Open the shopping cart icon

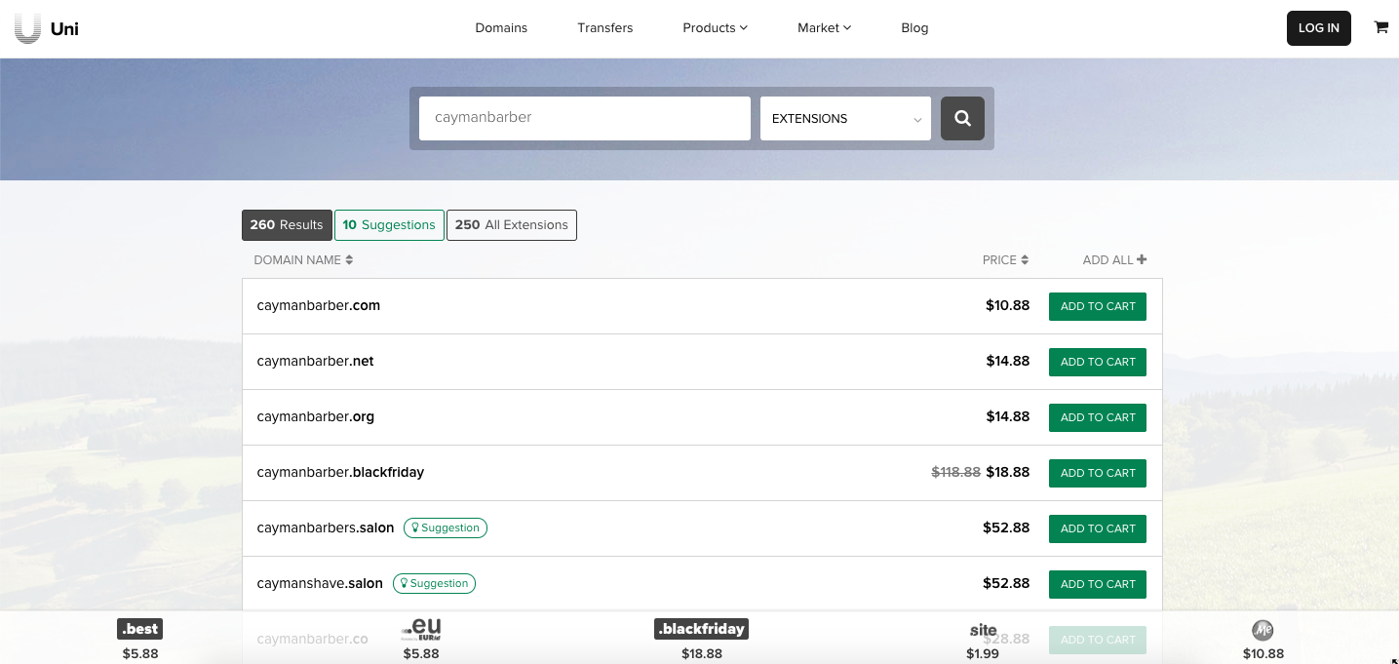coord(1380,27)
